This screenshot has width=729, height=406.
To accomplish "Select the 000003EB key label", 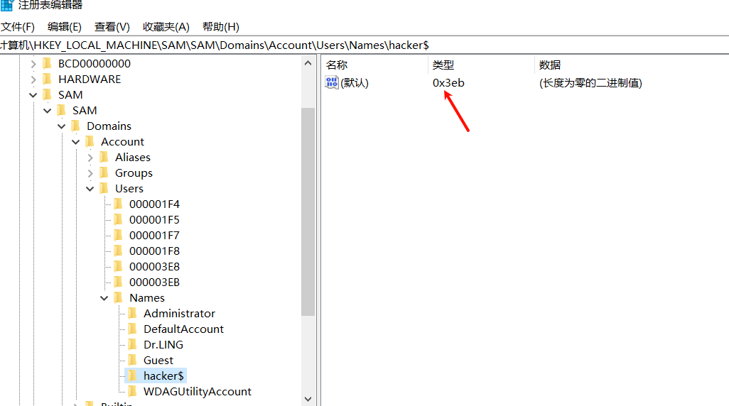I will coord(154,282).
